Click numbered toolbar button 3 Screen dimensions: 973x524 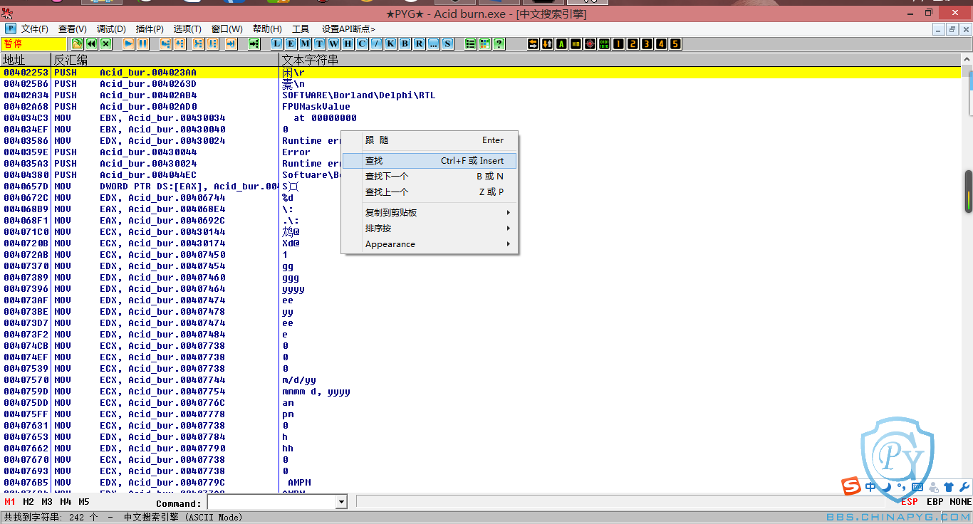point(647,43)
